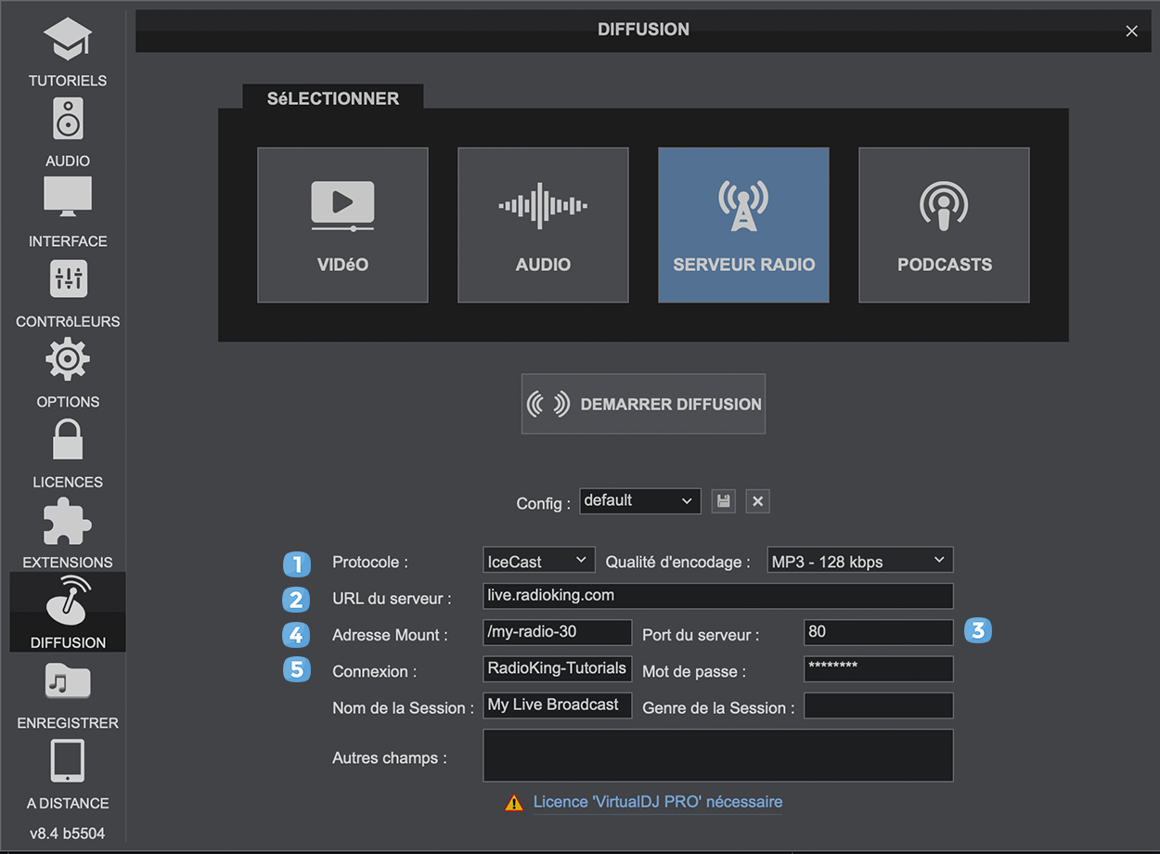Open the TUTORIELS sidebar section
The height and width of the screenshot is (854, 1160).
(x=67, y=51)
